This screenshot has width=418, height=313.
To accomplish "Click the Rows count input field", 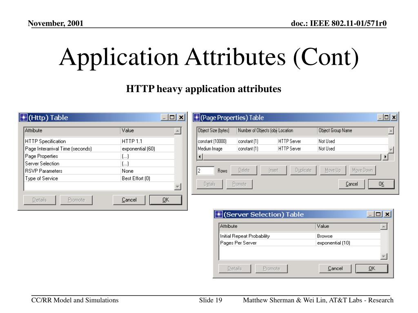I will (205, 171).
